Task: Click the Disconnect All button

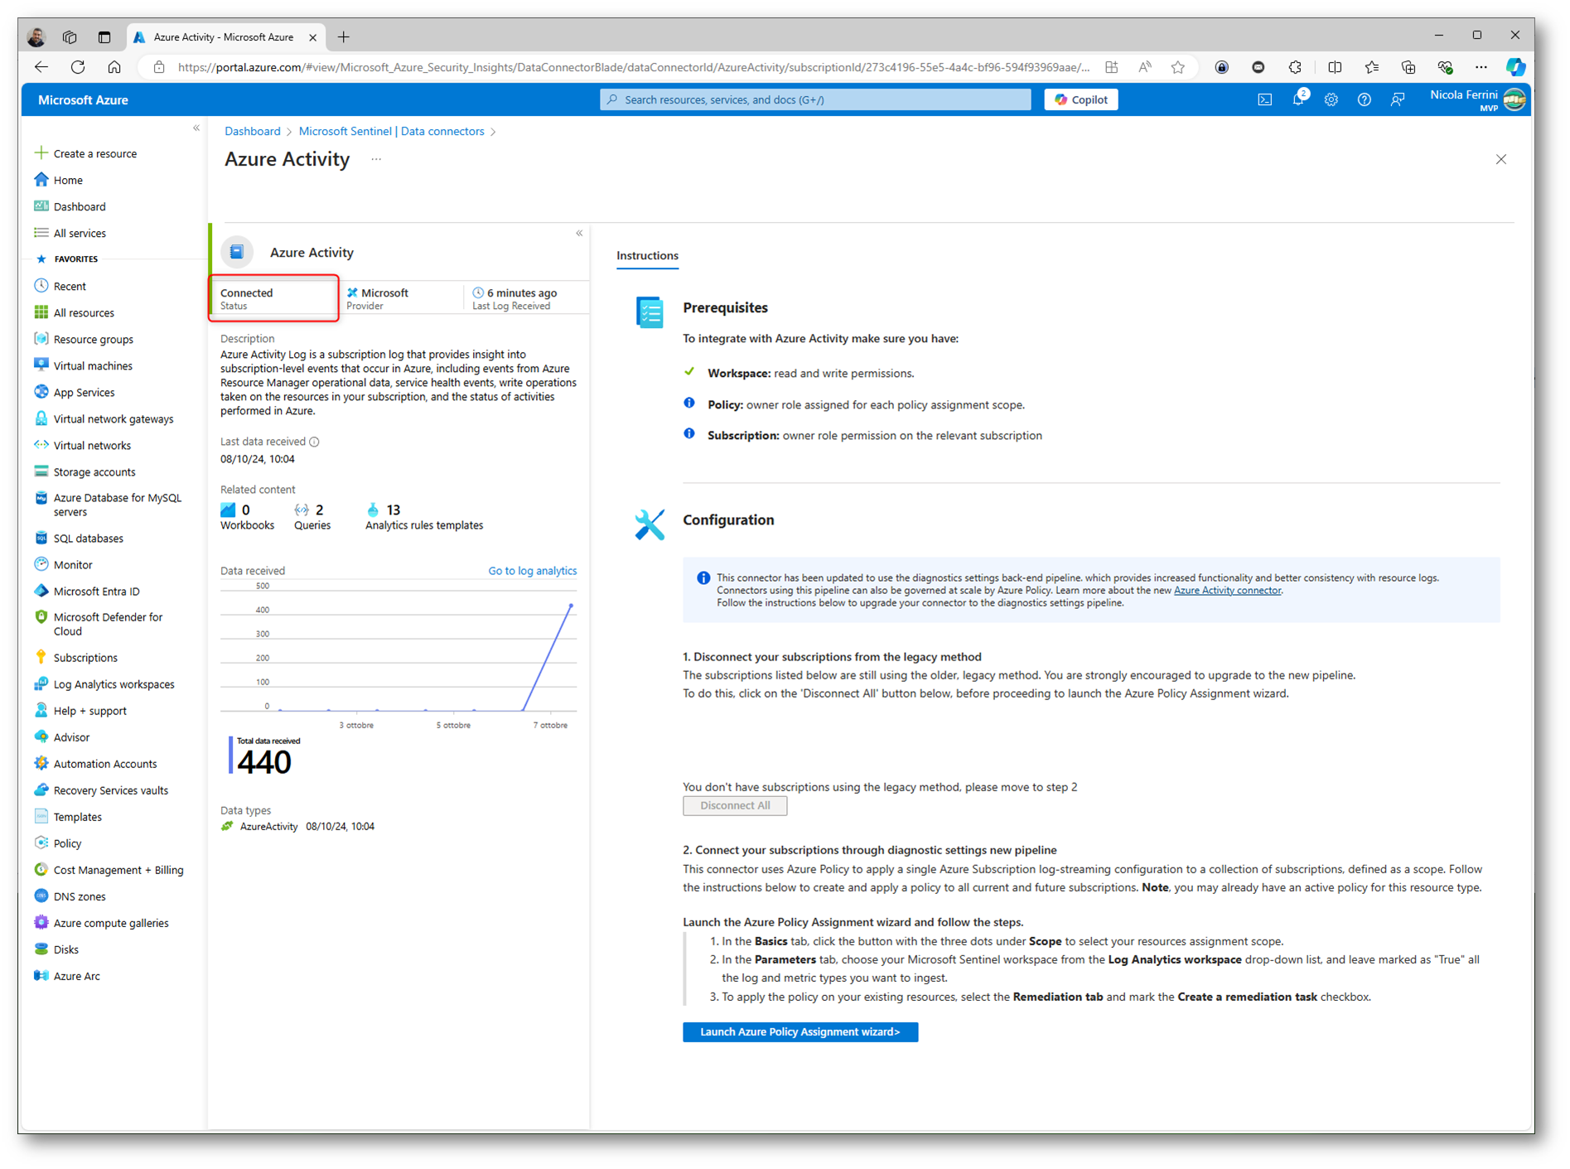Action: coord(735,805)
